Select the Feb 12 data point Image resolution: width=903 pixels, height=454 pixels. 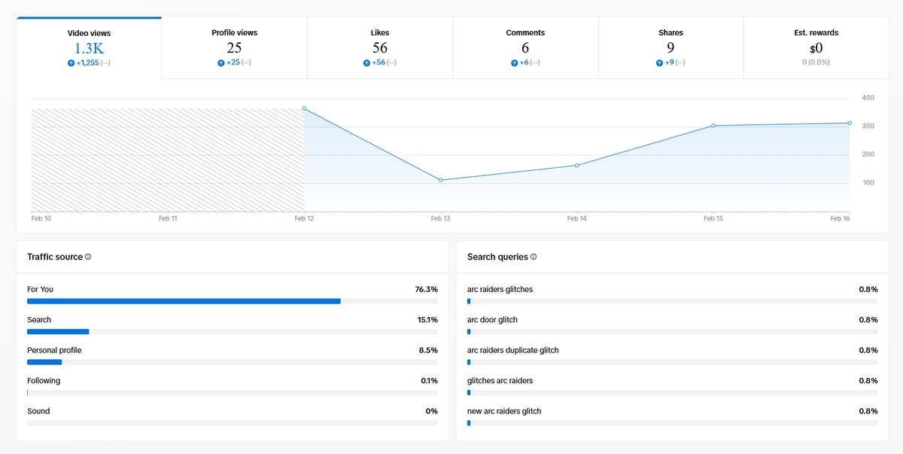tap(304, 108)
